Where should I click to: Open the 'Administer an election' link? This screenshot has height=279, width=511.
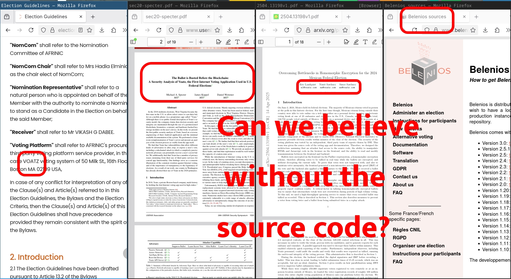(x=418, y=113)
